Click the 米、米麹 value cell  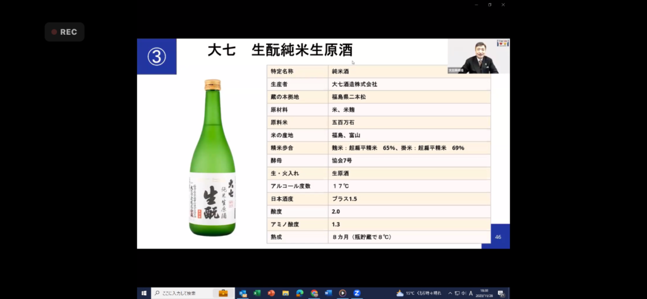click(409, 109)
